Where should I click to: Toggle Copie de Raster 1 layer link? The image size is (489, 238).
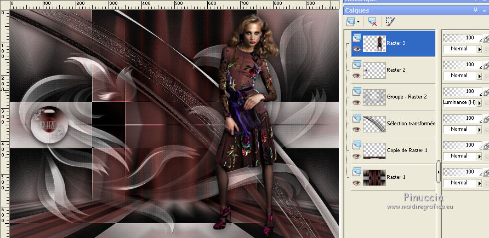point(486,146)
